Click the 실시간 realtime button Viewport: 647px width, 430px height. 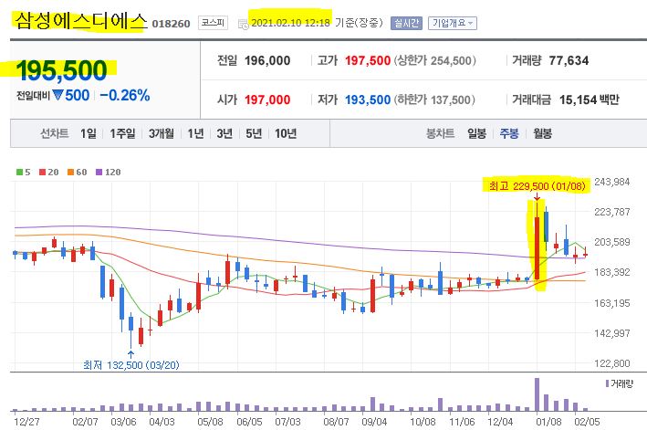pos(406,23)
